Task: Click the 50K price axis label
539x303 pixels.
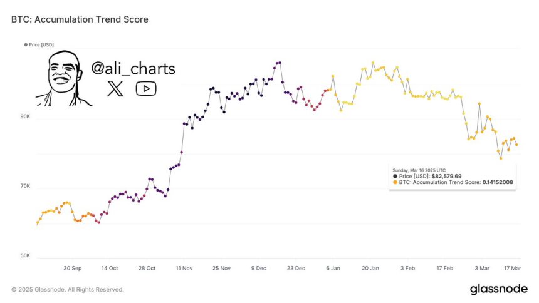Action: pos(24,257)
